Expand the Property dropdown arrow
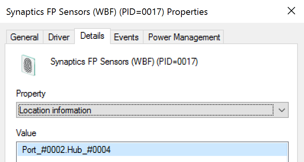The width and height of the screenshot is (304, 162). point(282,110)
